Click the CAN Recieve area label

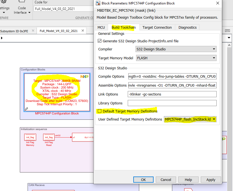click(37, 185)
